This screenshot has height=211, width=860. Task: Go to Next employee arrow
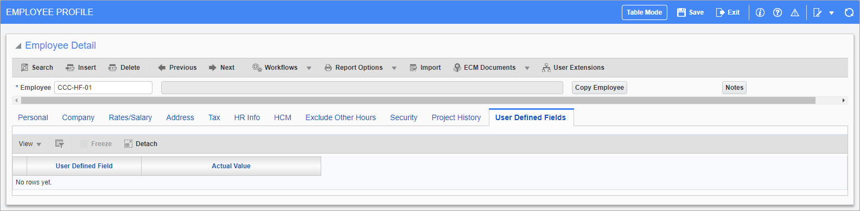213,68
